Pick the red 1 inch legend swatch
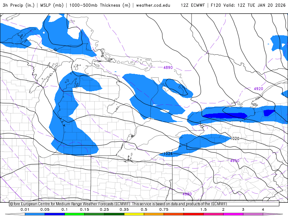The height and width of the screenshot is (216, 288). click(x=194, y=214)
